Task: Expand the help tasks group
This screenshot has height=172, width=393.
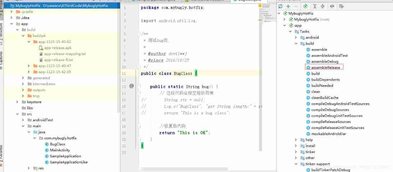Action: (x=296, y=140)
